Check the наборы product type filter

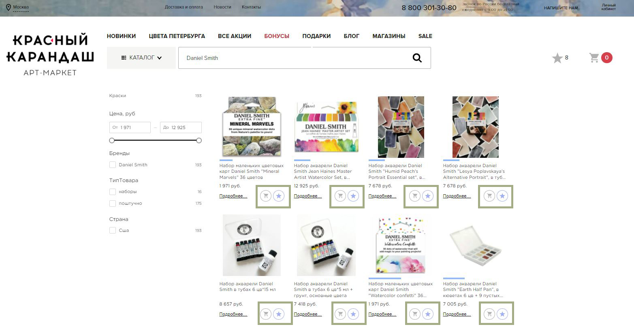[x=113, y=192]
